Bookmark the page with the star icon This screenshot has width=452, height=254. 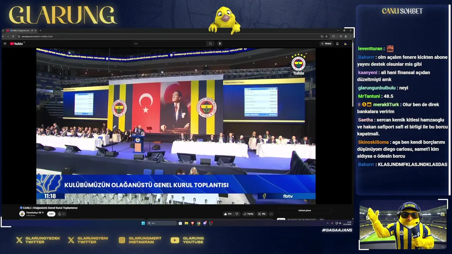[x=326, y=36]
